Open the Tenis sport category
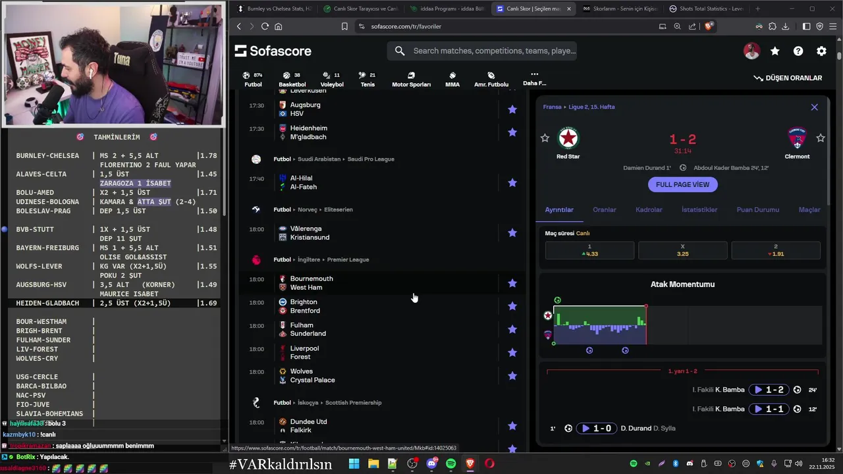Viewport: 843px width, 474px height. [x=367, y=80]
